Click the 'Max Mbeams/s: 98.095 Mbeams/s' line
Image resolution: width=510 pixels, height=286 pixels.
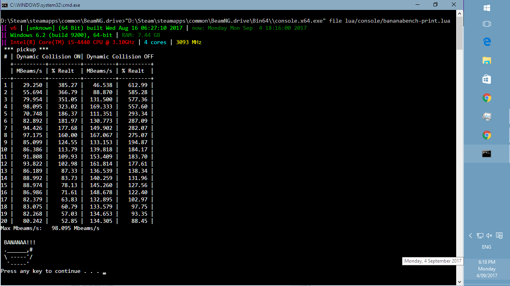coord(50,228)
